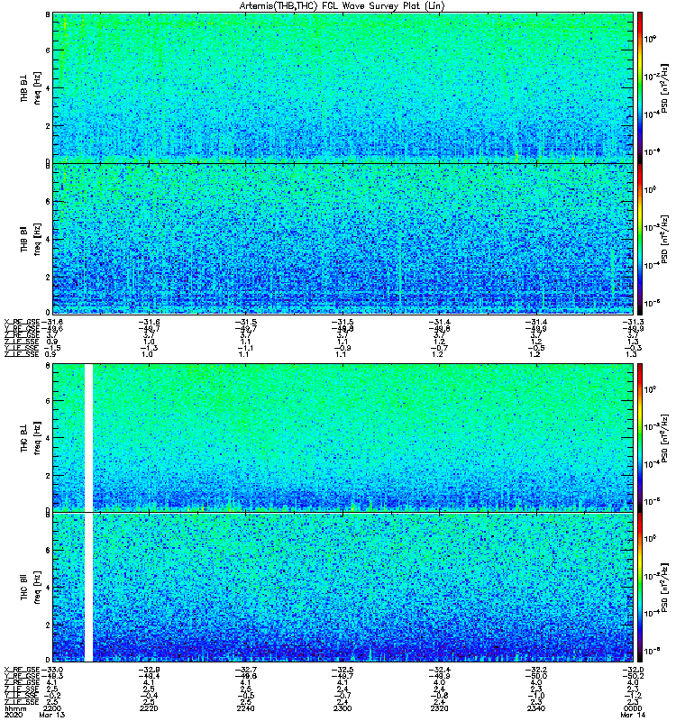Click the X_RE_GSE value -32.8
676x721 pixels.
pyautogui.click(x=149, y=670)
